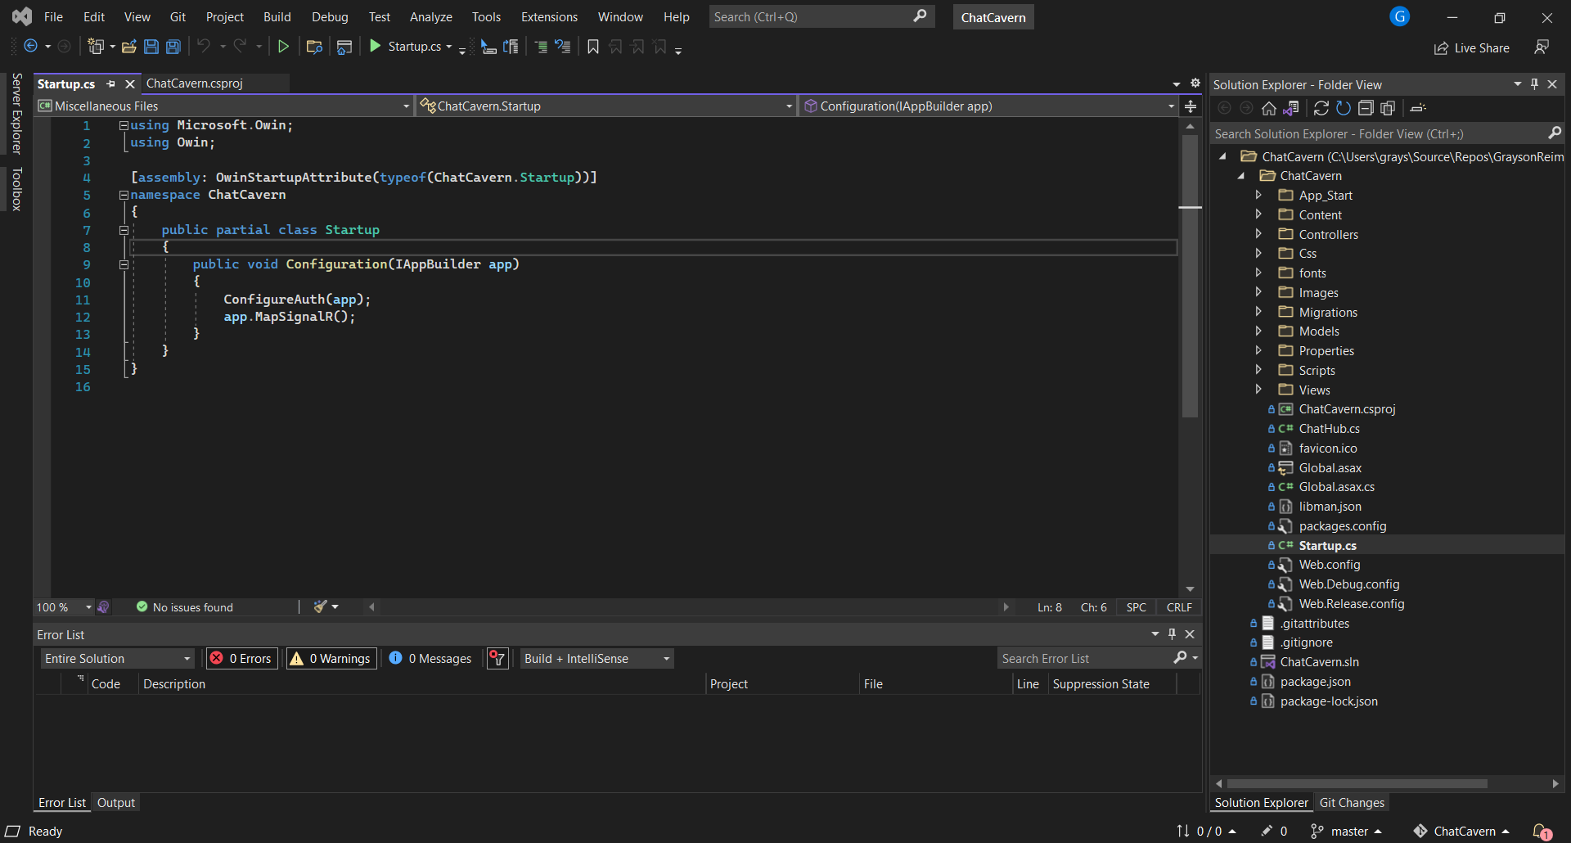The width and height of the screenshot is (1571, 843).
Task: Click the Preview Selected Items icon
Action: (x=1419, y=108)
